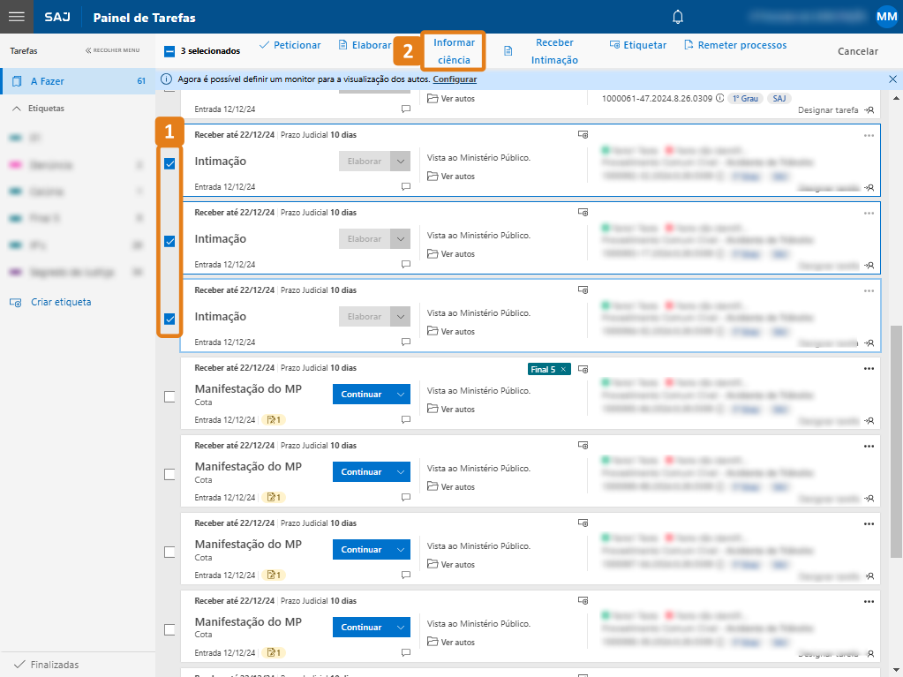The image size is (903, 677).
Task: Click the notifications bell icon
Action: pyautogui.click(x=678, y=18)
